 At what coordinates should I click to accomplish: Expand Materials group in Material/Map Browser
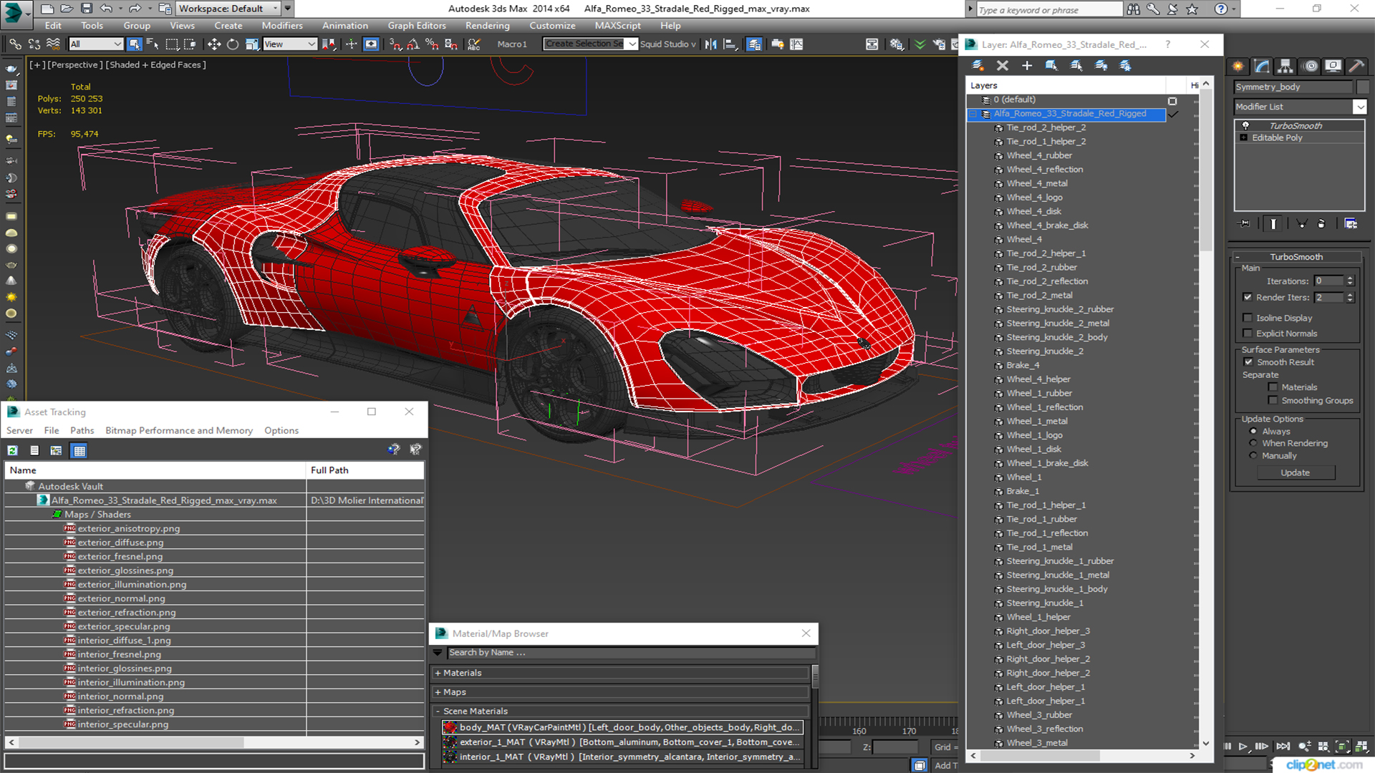[x=438, y=673]
